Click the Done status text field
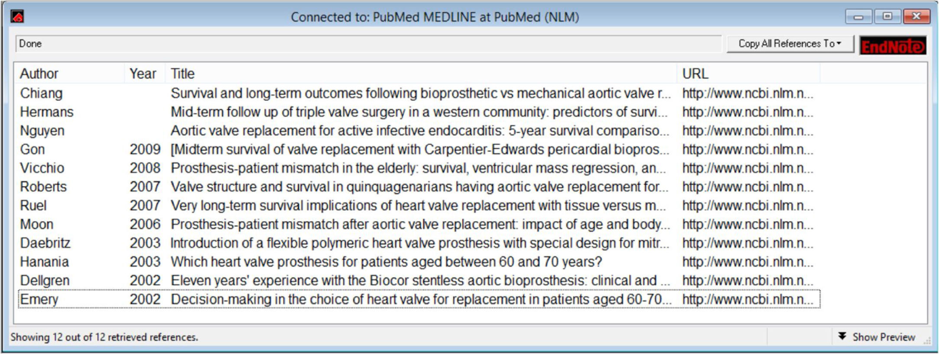 [368, 44]
